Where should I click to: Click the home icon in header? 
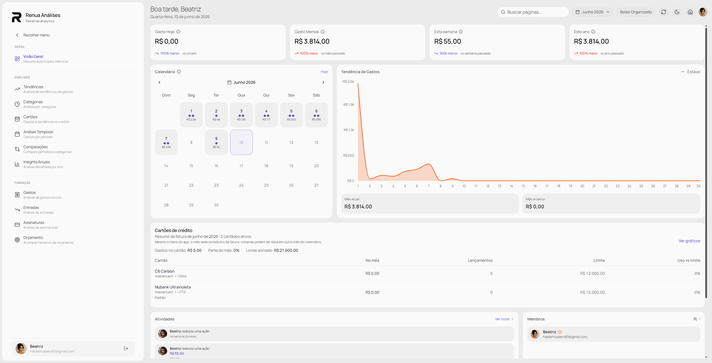click(690, 12)
